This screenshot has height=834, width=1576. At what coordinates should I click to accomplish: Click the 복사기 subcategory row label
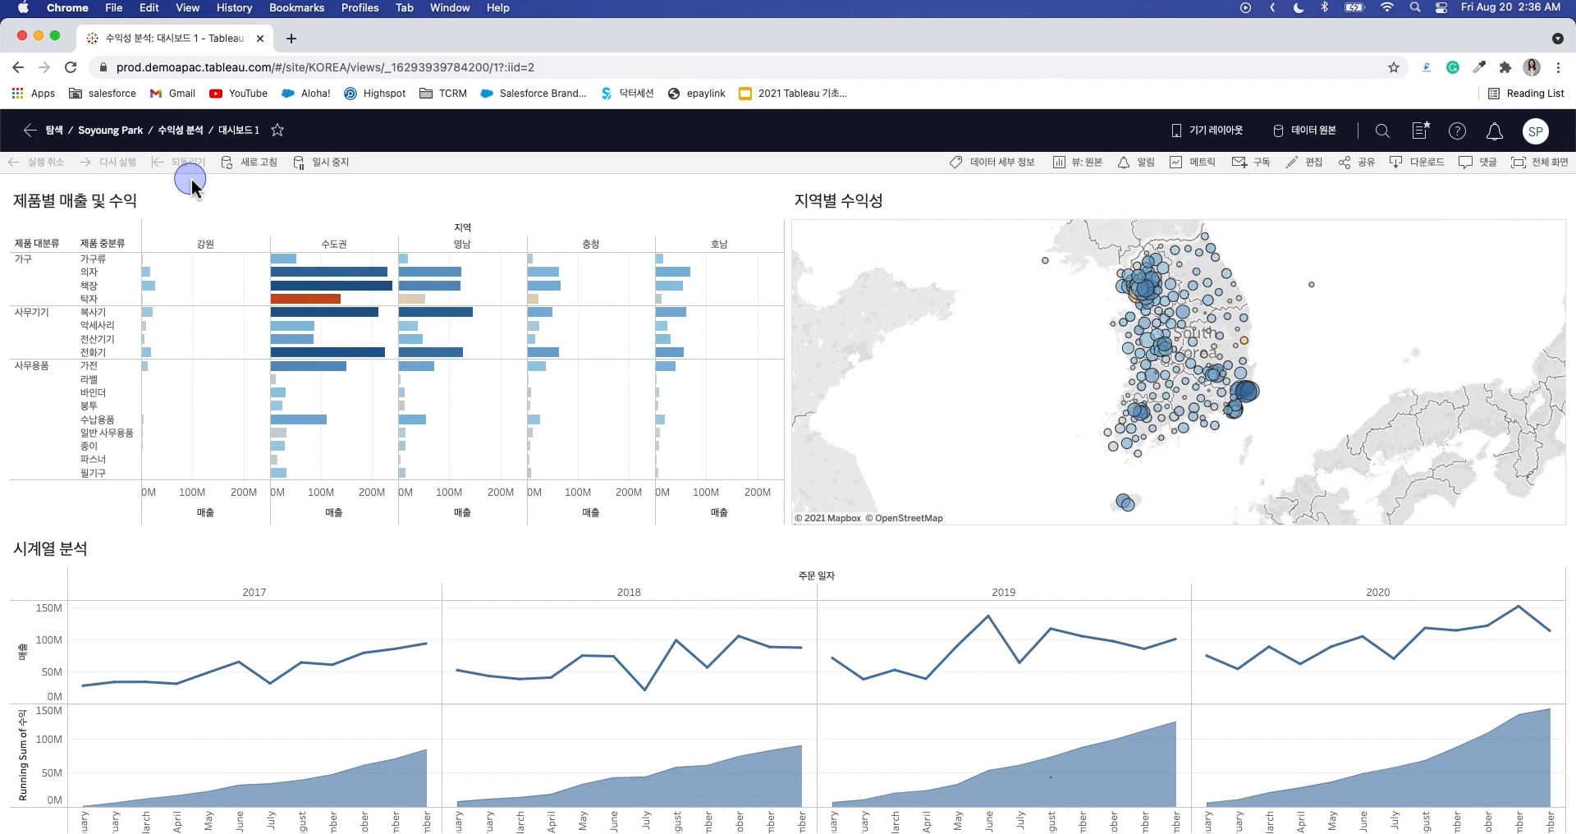tap(93, 312)
